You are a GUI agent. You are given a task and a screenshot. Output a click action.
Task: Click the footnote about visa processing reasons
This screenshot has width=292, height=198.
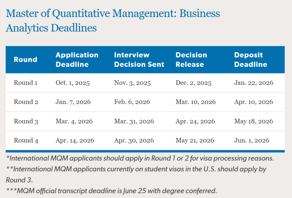(x=140, y=158)
